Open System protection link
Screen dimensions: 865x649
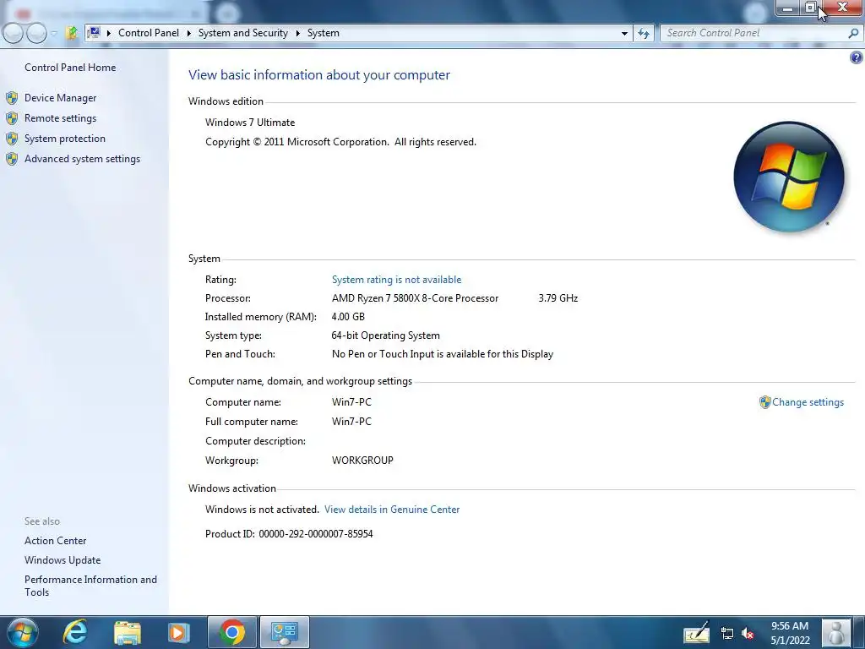pyautogui.click(x=64, y=139)
